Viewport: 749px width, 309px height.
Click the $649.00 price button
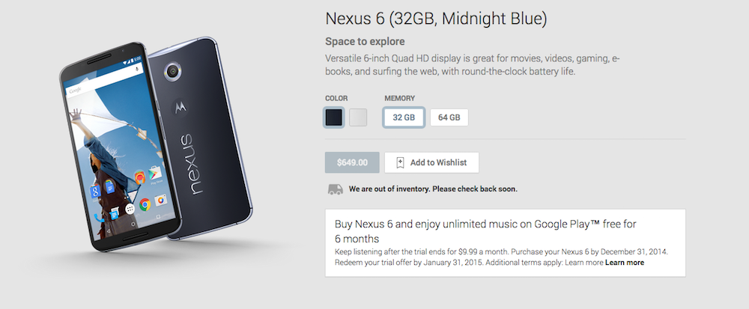click(x=352, y=162)
